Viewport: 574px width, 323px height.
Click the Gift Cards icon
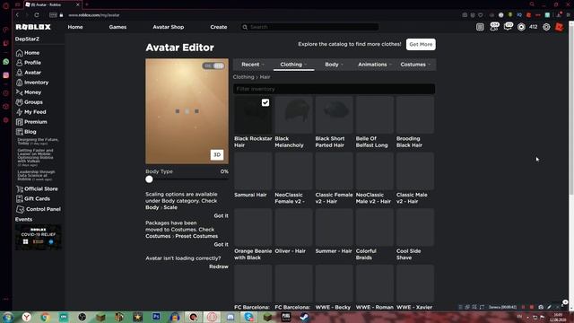pyautogui.click(x=20, y=199)
